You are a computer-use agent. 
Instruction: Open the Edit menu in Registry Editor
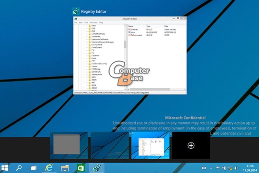[81, 23]
